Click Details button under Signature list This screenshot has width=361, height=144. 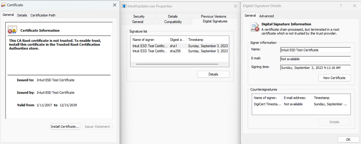[x=213, y=74]
